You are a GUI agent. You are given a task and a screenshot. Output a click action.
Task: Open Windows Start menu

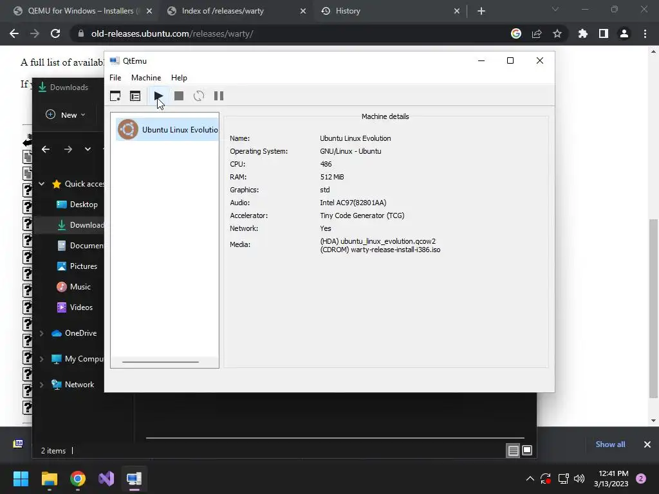[x=21, y=479]
